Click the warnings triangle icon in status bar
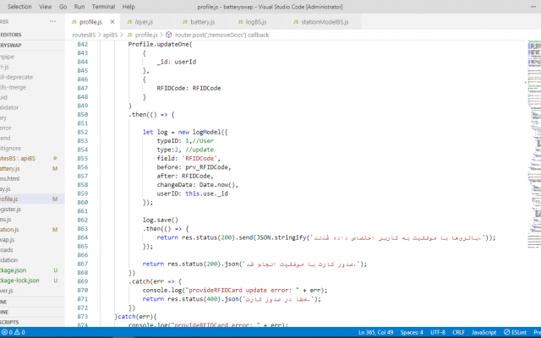 pos(17,332)
